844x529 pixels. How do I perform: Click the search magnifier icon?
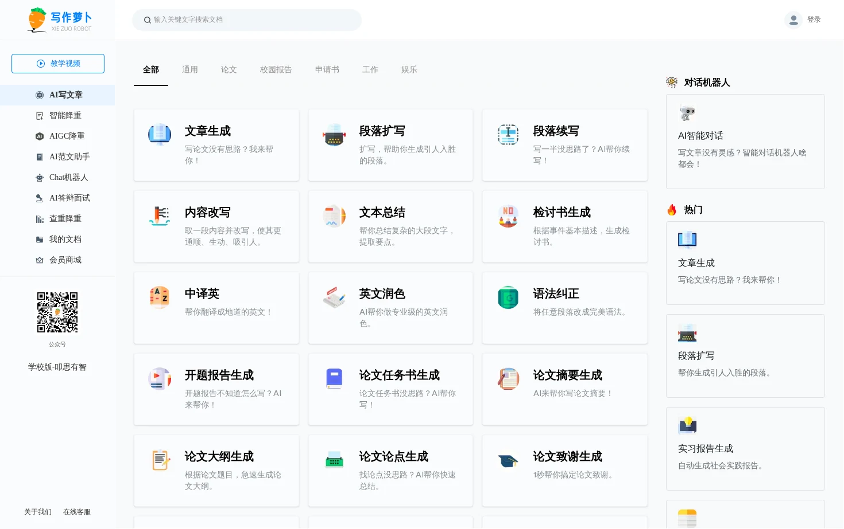[x=148, y=20]
